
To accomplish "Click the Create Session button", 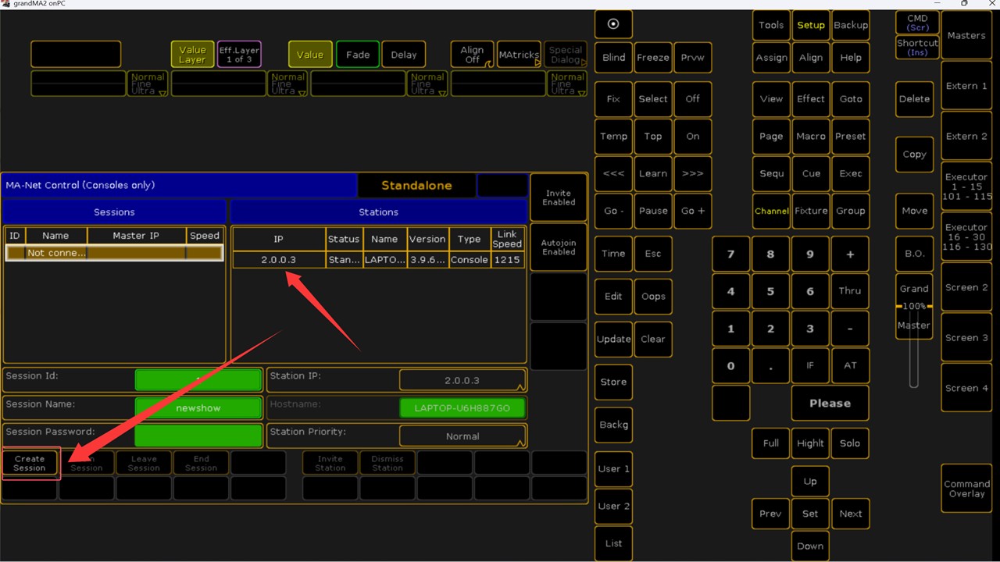I will (x=30, y=464).
